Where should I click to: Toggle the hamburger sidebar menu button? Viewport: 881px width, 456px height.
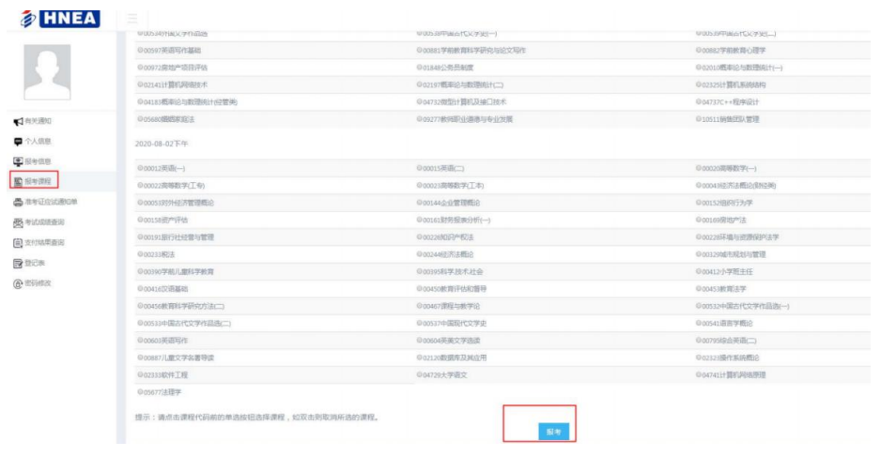pos(133,18)
